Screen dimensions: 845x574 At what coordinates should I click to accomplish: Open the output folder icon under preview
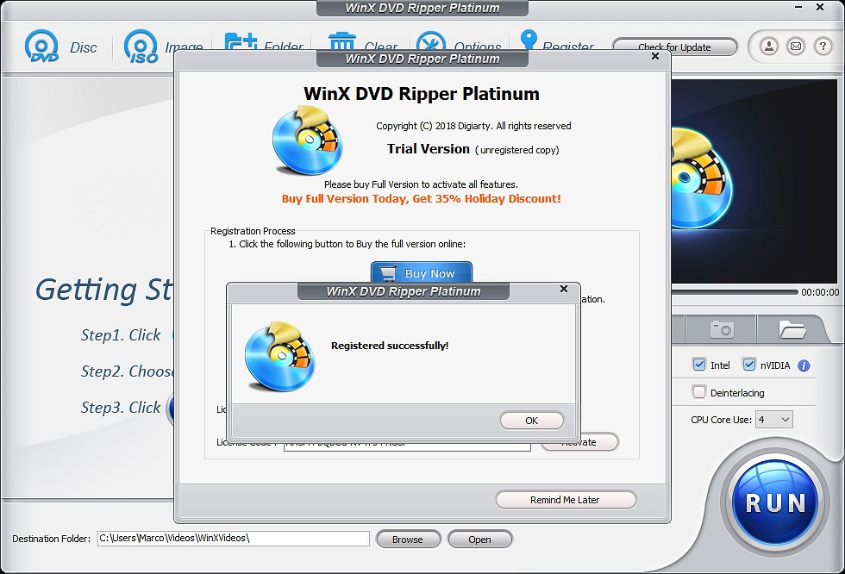pos(792,329)
